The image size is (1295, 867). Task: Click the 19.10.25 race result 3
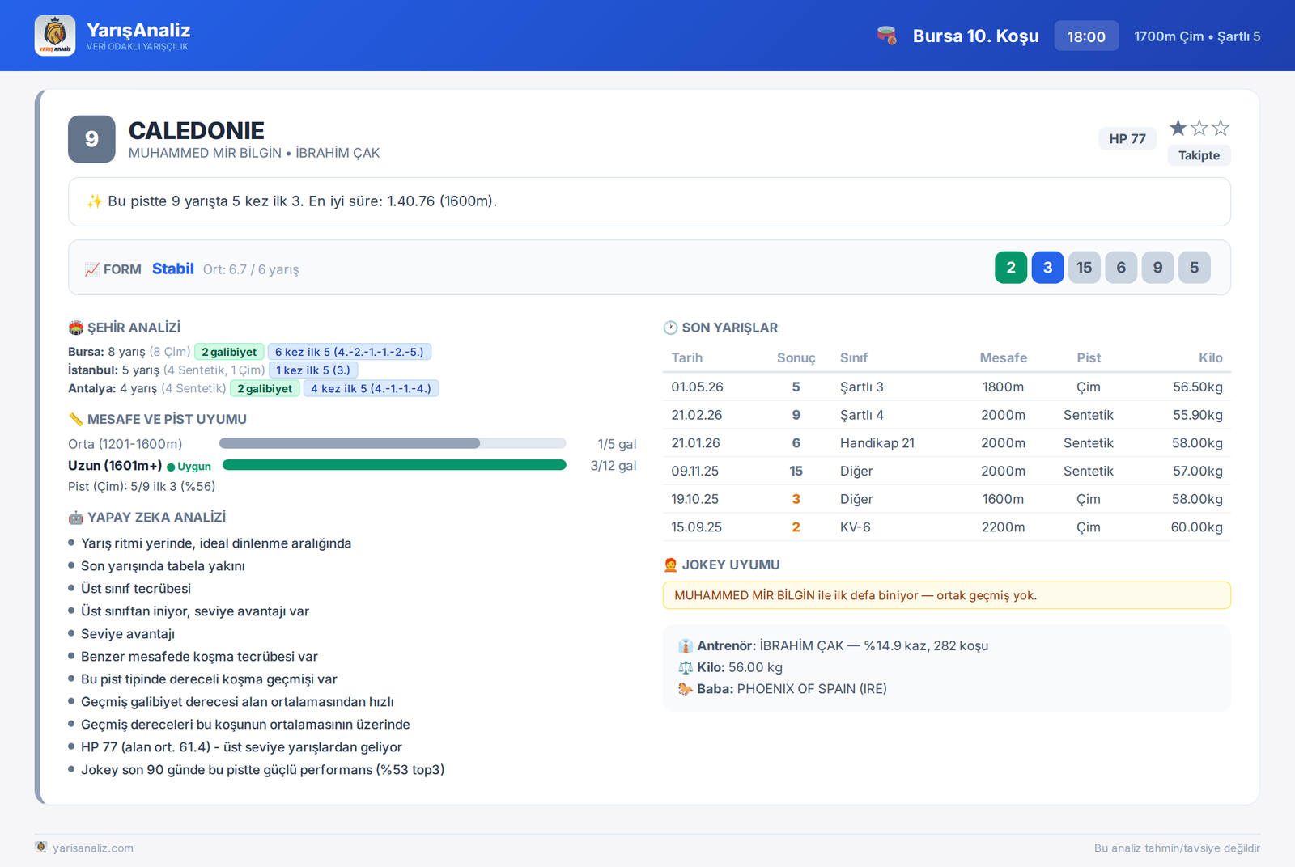coord(796,499)
